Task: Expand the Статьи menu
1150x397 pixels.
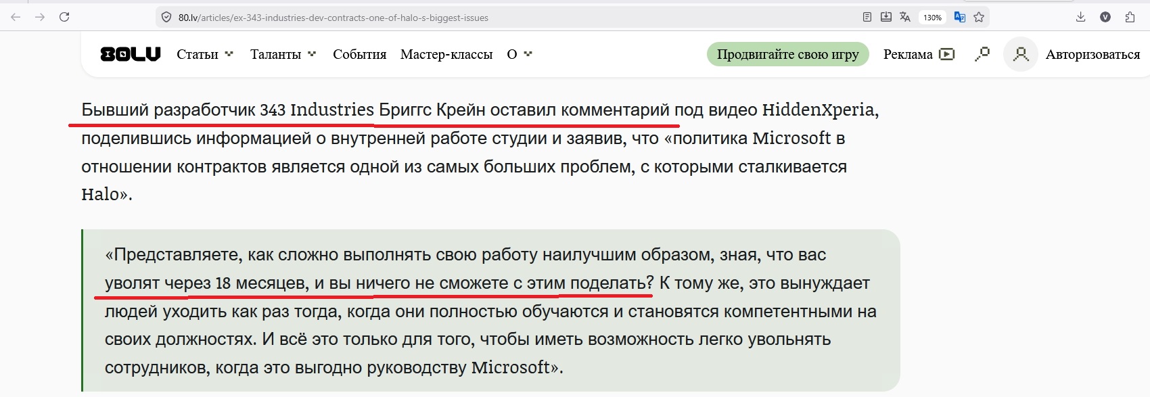Action: [x=204, y=54]
